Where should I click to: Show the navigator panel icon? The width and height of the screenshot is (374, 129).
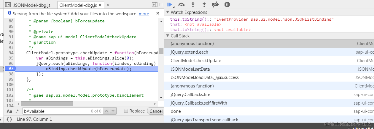[x=8, y=5]
